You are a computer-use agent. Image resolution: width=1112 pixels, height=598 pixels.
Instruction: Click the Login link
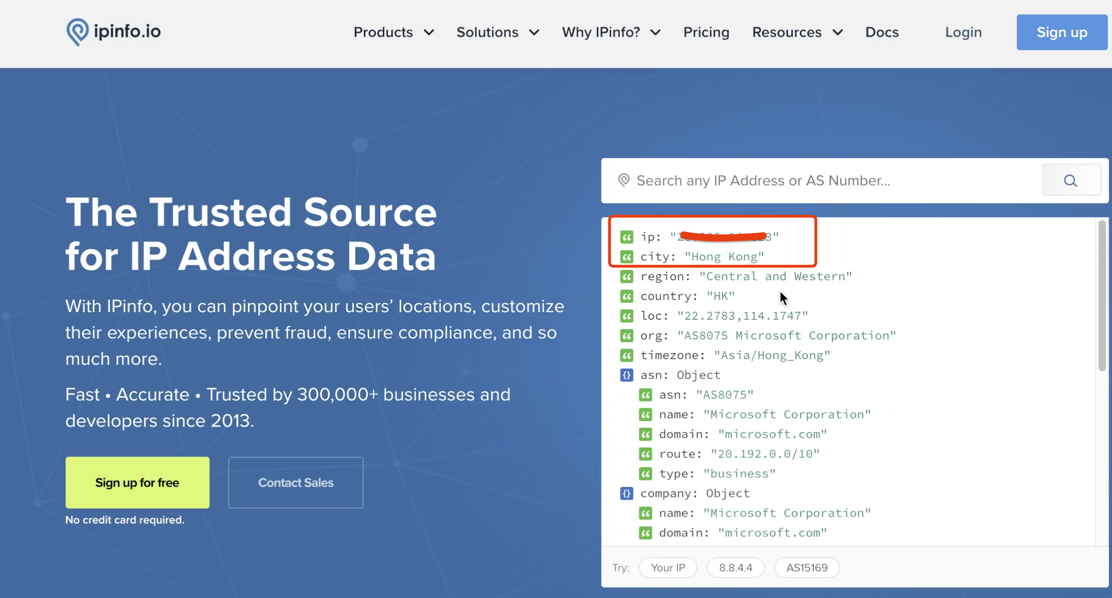pos(963,32)
